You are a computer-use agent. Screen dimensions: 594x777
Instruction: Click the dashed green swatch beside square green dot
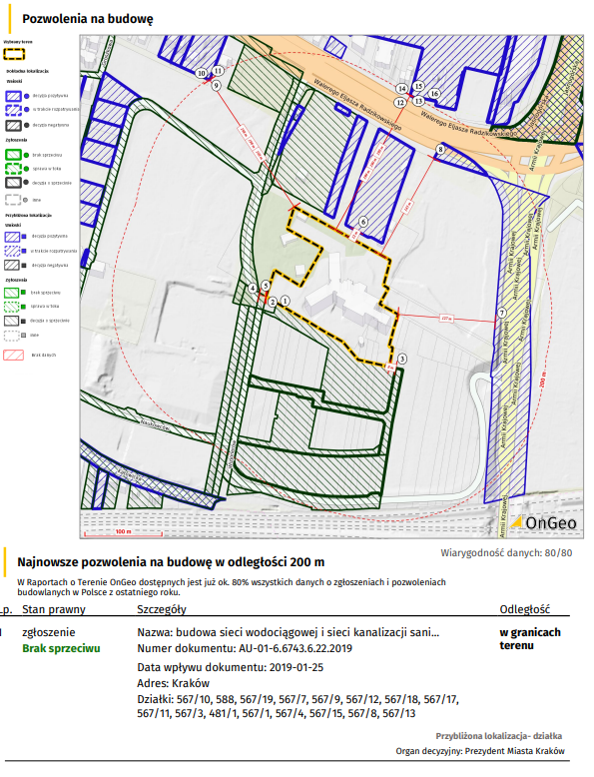click(12, 307)
